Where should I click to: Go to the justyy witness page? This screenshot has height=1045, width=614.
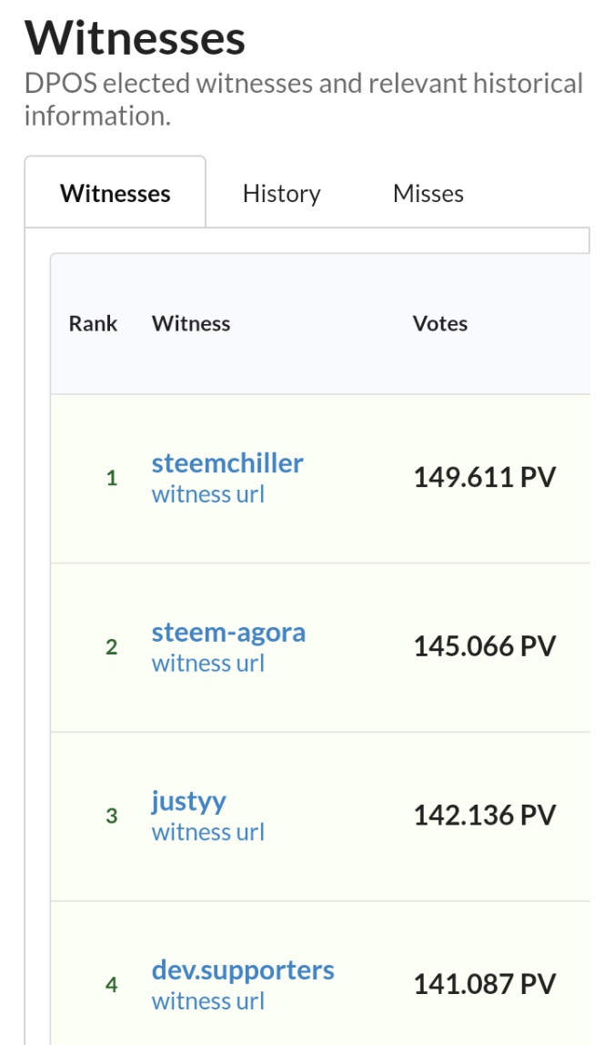[x=189, y=802]
